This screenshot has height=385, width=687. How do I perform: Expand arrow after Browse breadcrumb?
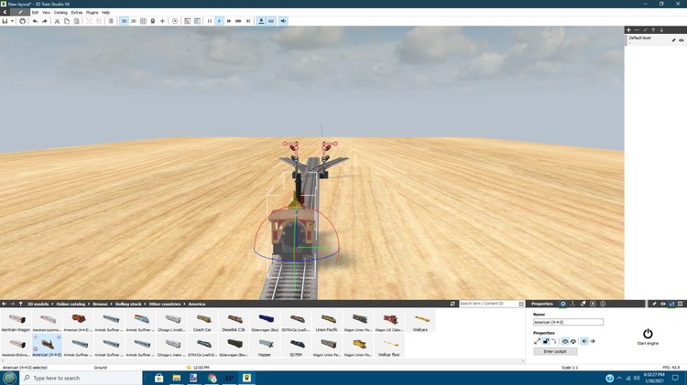111,304
